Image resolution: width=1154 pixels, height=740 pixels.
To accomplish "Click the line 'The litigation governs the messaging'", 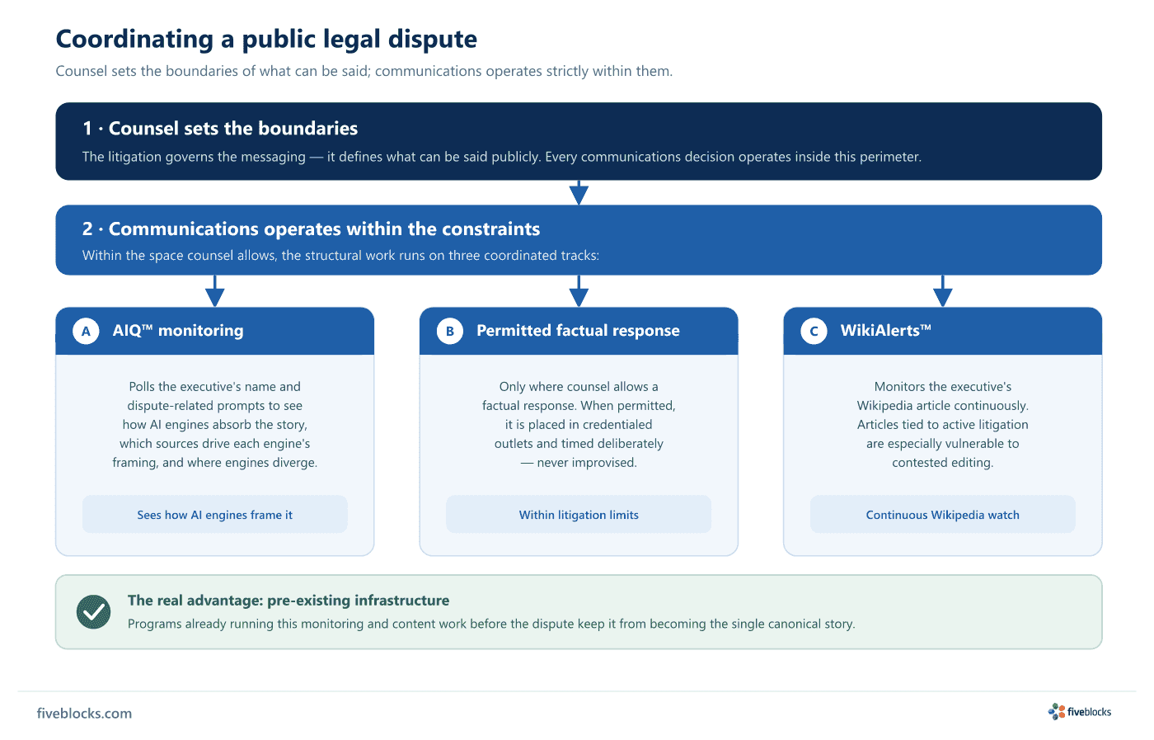I will tap(502, 157).
